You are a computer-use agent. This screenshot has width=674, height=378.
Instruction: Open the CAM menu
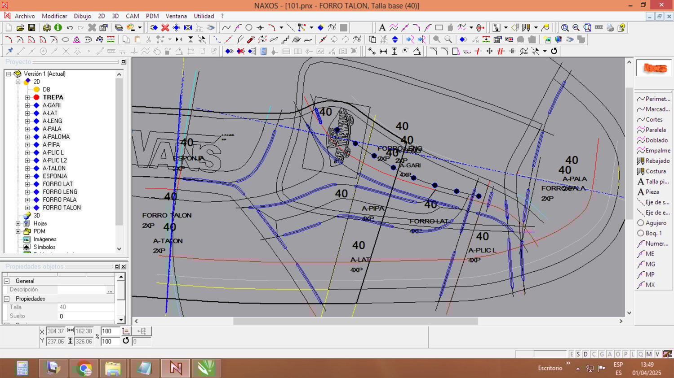pyautogui.click(x=132, y=16)
